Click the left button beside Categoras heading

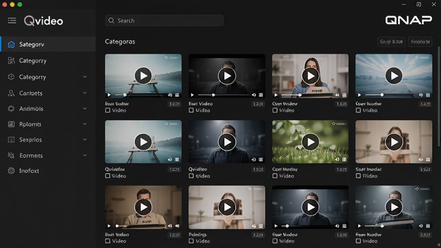click(391, 42)
